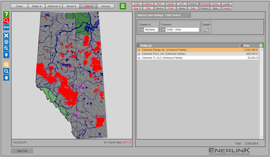
Task: Open the Develop tab
Action: pos(226,8)
